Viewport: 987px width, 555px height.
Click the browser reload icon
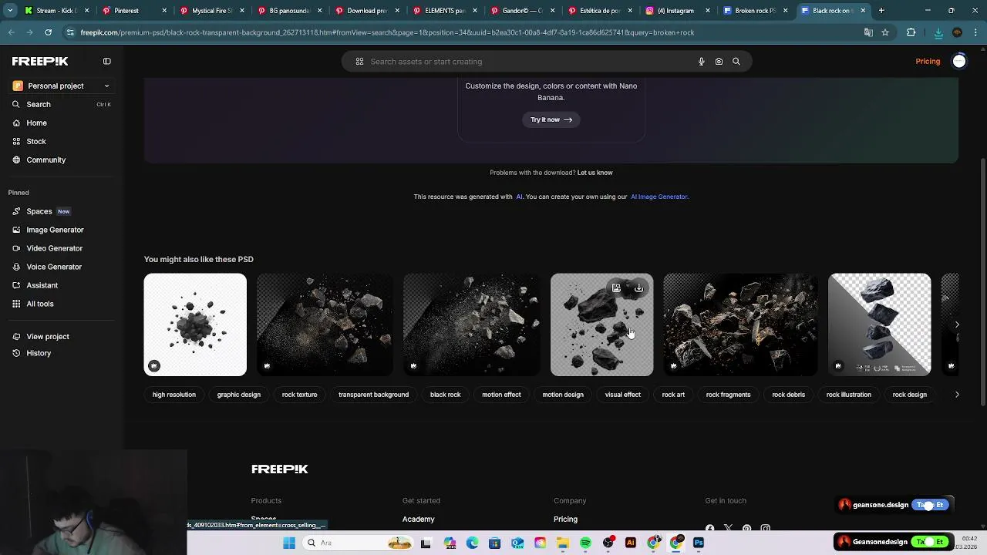[48, 32]
